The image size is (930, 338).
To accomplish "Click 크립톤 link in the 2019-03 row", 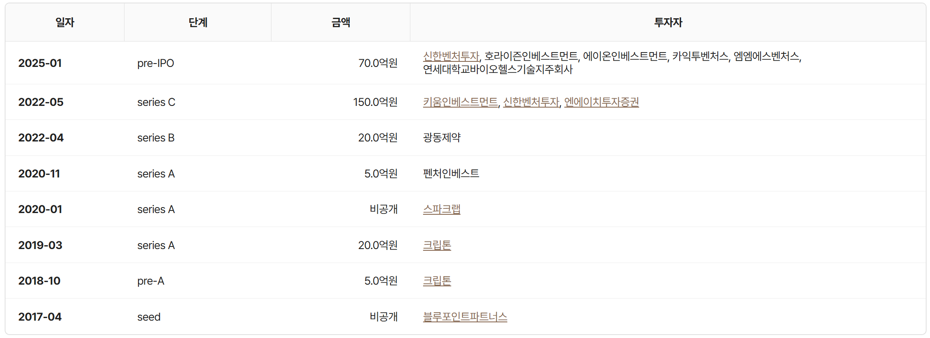I will [437, 245].
